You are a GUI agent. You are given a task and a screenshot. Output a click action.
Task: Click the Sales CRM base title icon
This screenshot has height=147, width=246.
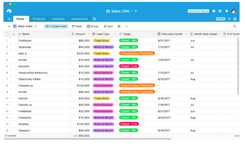tap(108, 11)
